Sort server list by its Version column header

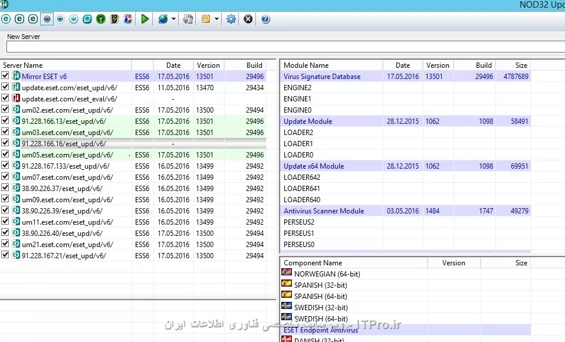209,65
